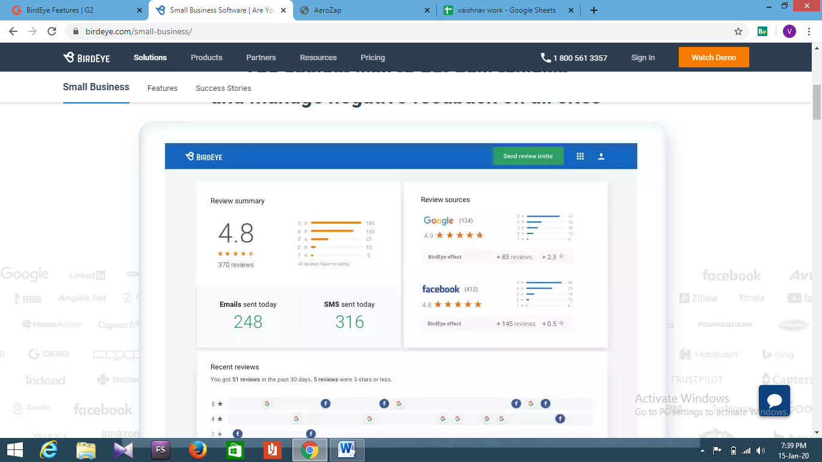The width and height of the screenshot is (822, 462).
Task: Open the blue chat bubble widget
Action: click(774, 401)
